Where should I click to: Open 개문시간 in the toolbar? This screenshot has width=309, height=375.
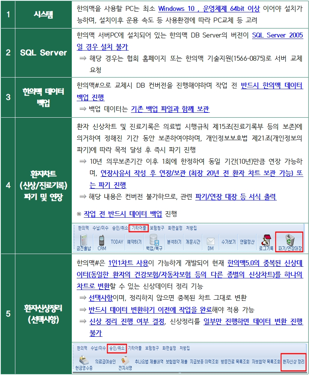click(193, 242)
